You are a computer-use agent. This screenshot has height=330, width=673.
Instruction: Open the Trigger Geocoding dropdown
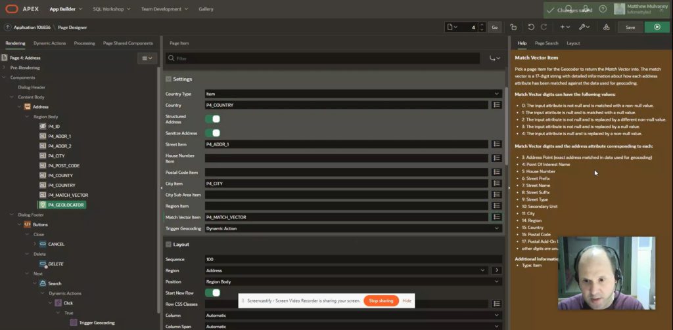point(353,228)
